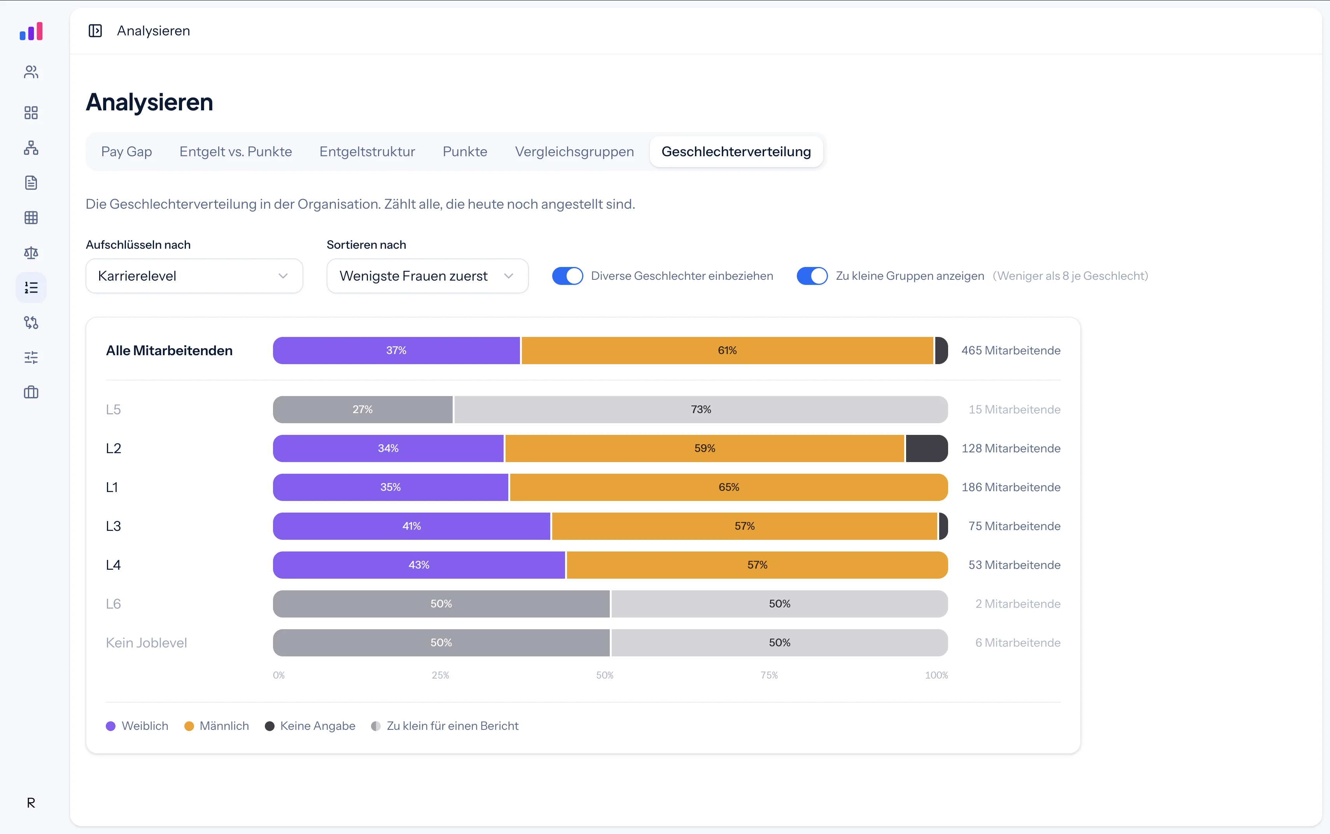Click the L6 row label
The image size is (1330, 834).
[x=113, y=604]
